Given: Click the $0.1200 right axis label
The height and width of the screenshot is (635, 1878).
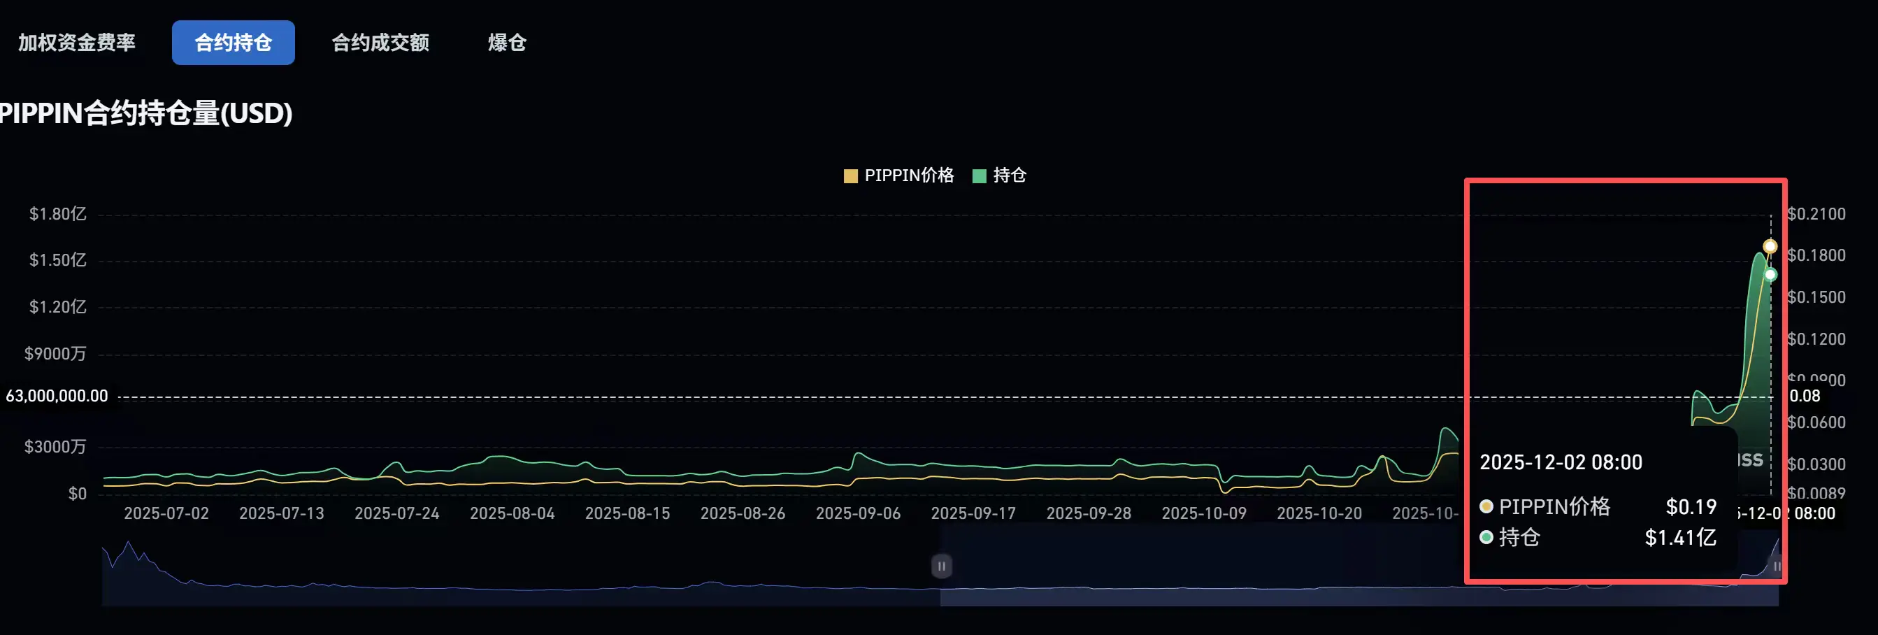Looking at the screenshot, I should tap(1816, 339).
